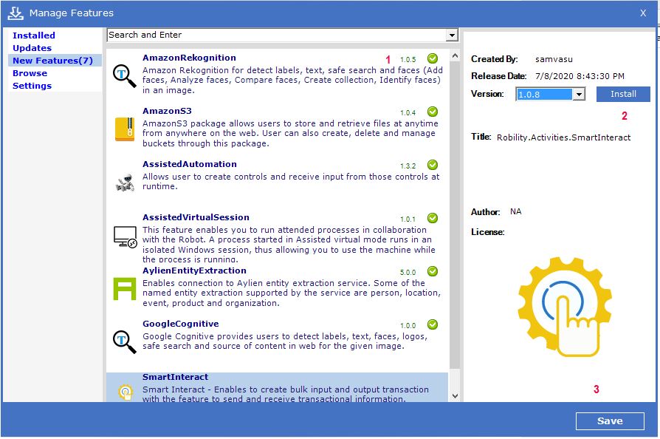Click the AssistedAutomation robot icon
The image size is (660, 439).
[x=124, y=183]
